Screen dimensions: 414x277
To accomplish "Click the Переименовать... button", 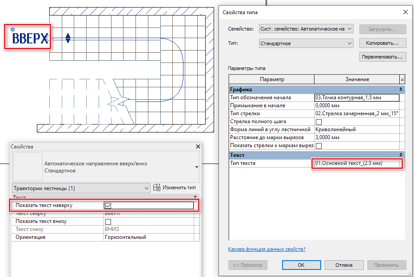I will point(382,57).
